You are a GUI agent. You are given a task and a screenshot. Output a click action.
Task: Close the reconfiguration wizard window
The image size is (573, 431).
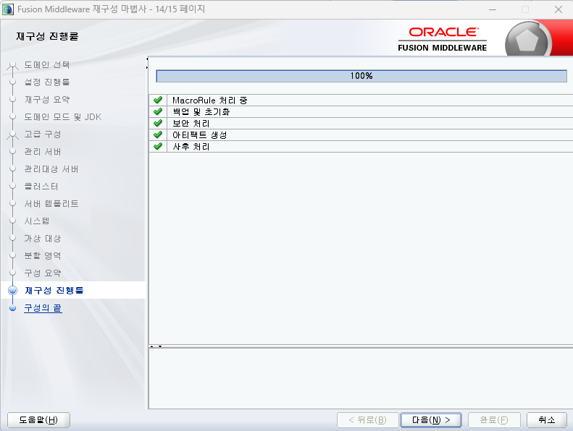[x=558, y=9]
